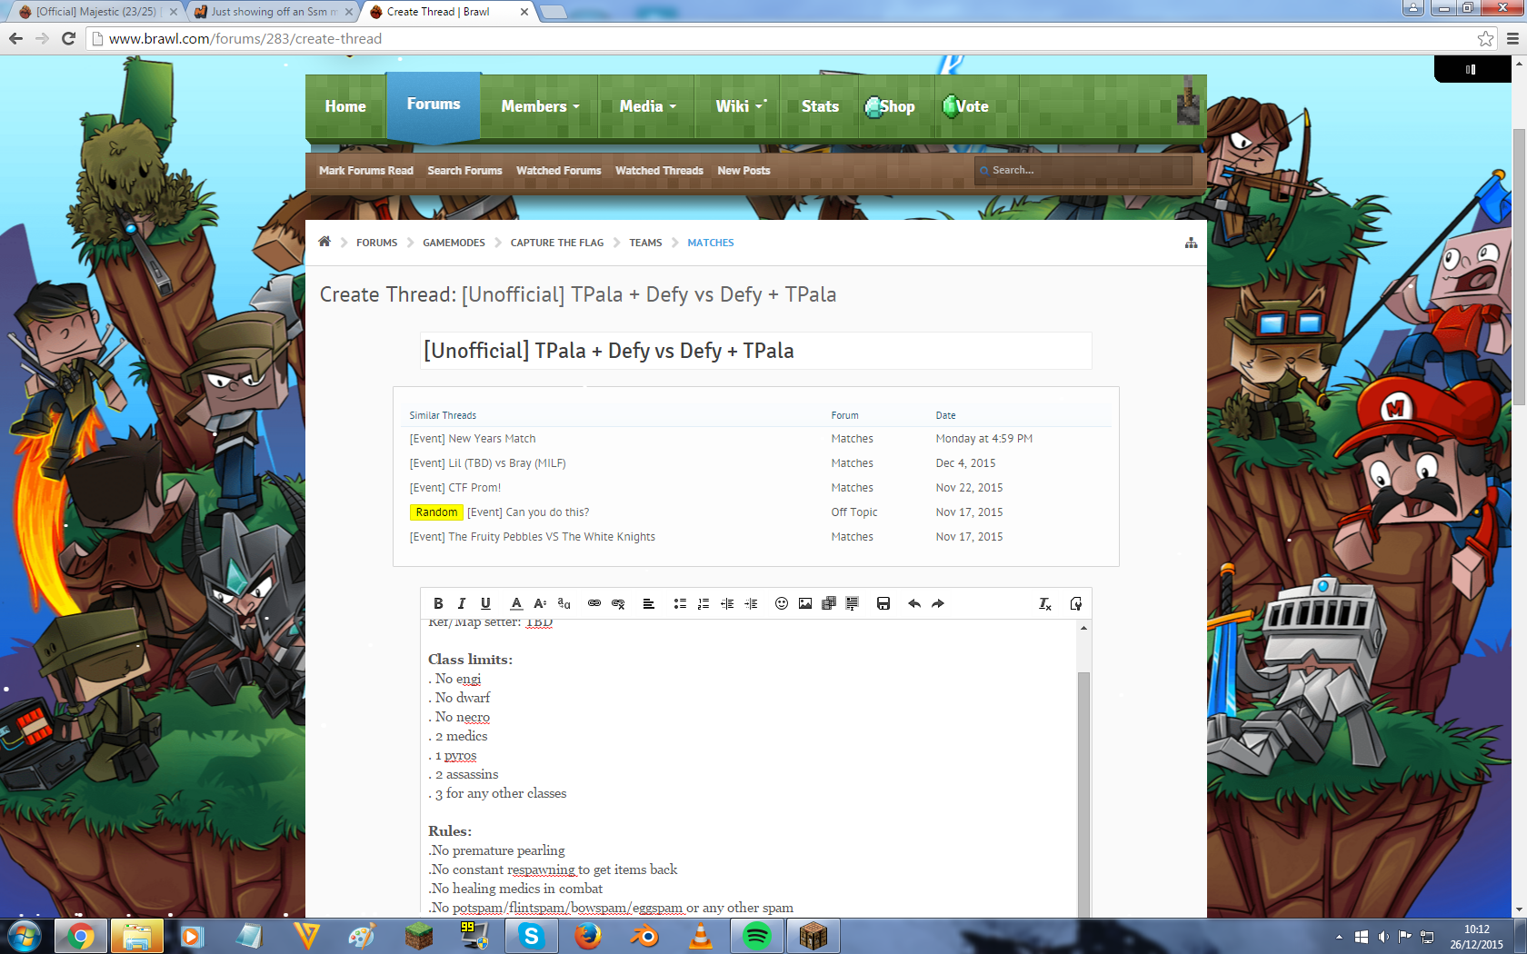Open The Fruity Pebbles VS White Knights thread
The height and width of the screenshot is (954, 1527).
pyautogui.click(x=532, y=537)
